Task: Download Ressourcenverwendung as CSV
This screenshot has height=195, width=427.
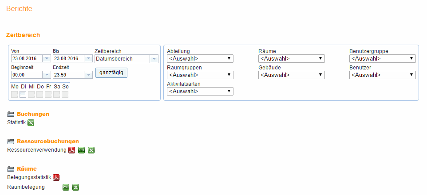Action: tap(81, 150)
